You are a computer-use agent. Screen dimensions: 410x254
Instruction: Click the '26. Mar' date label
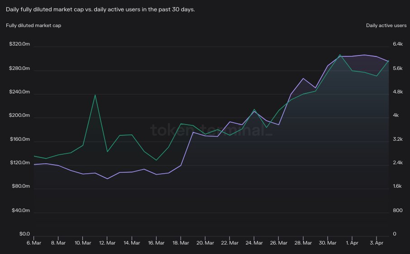coord(278,243)
